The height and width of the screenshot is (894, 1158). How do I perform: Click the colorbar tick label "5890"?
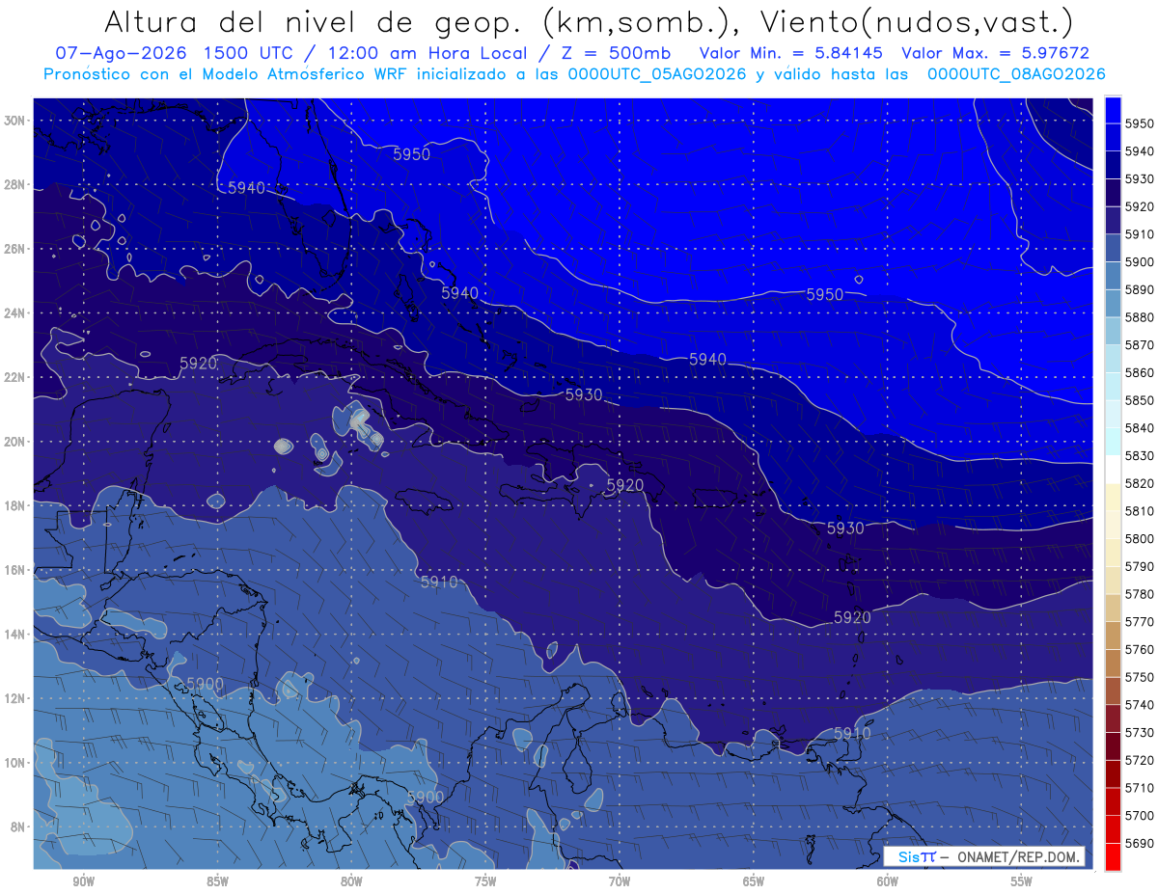click(x=1139, y=289)
